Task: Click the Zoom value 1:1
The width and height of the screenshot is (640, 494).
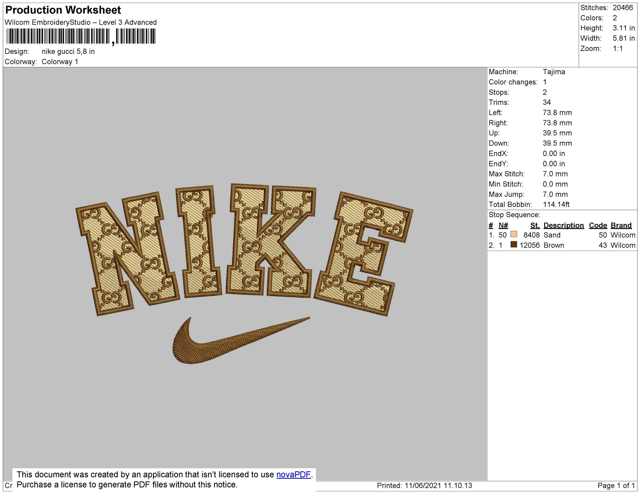Action: pos(618,49)
